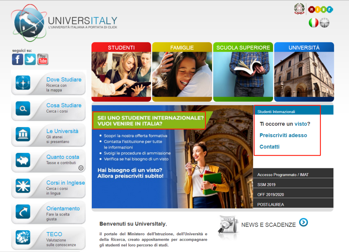Image resolution: width=349 pixels, height=252 pixels.
Task: Click the 'Ricerca con la mappa' subtitle
Action: point(56,88)
